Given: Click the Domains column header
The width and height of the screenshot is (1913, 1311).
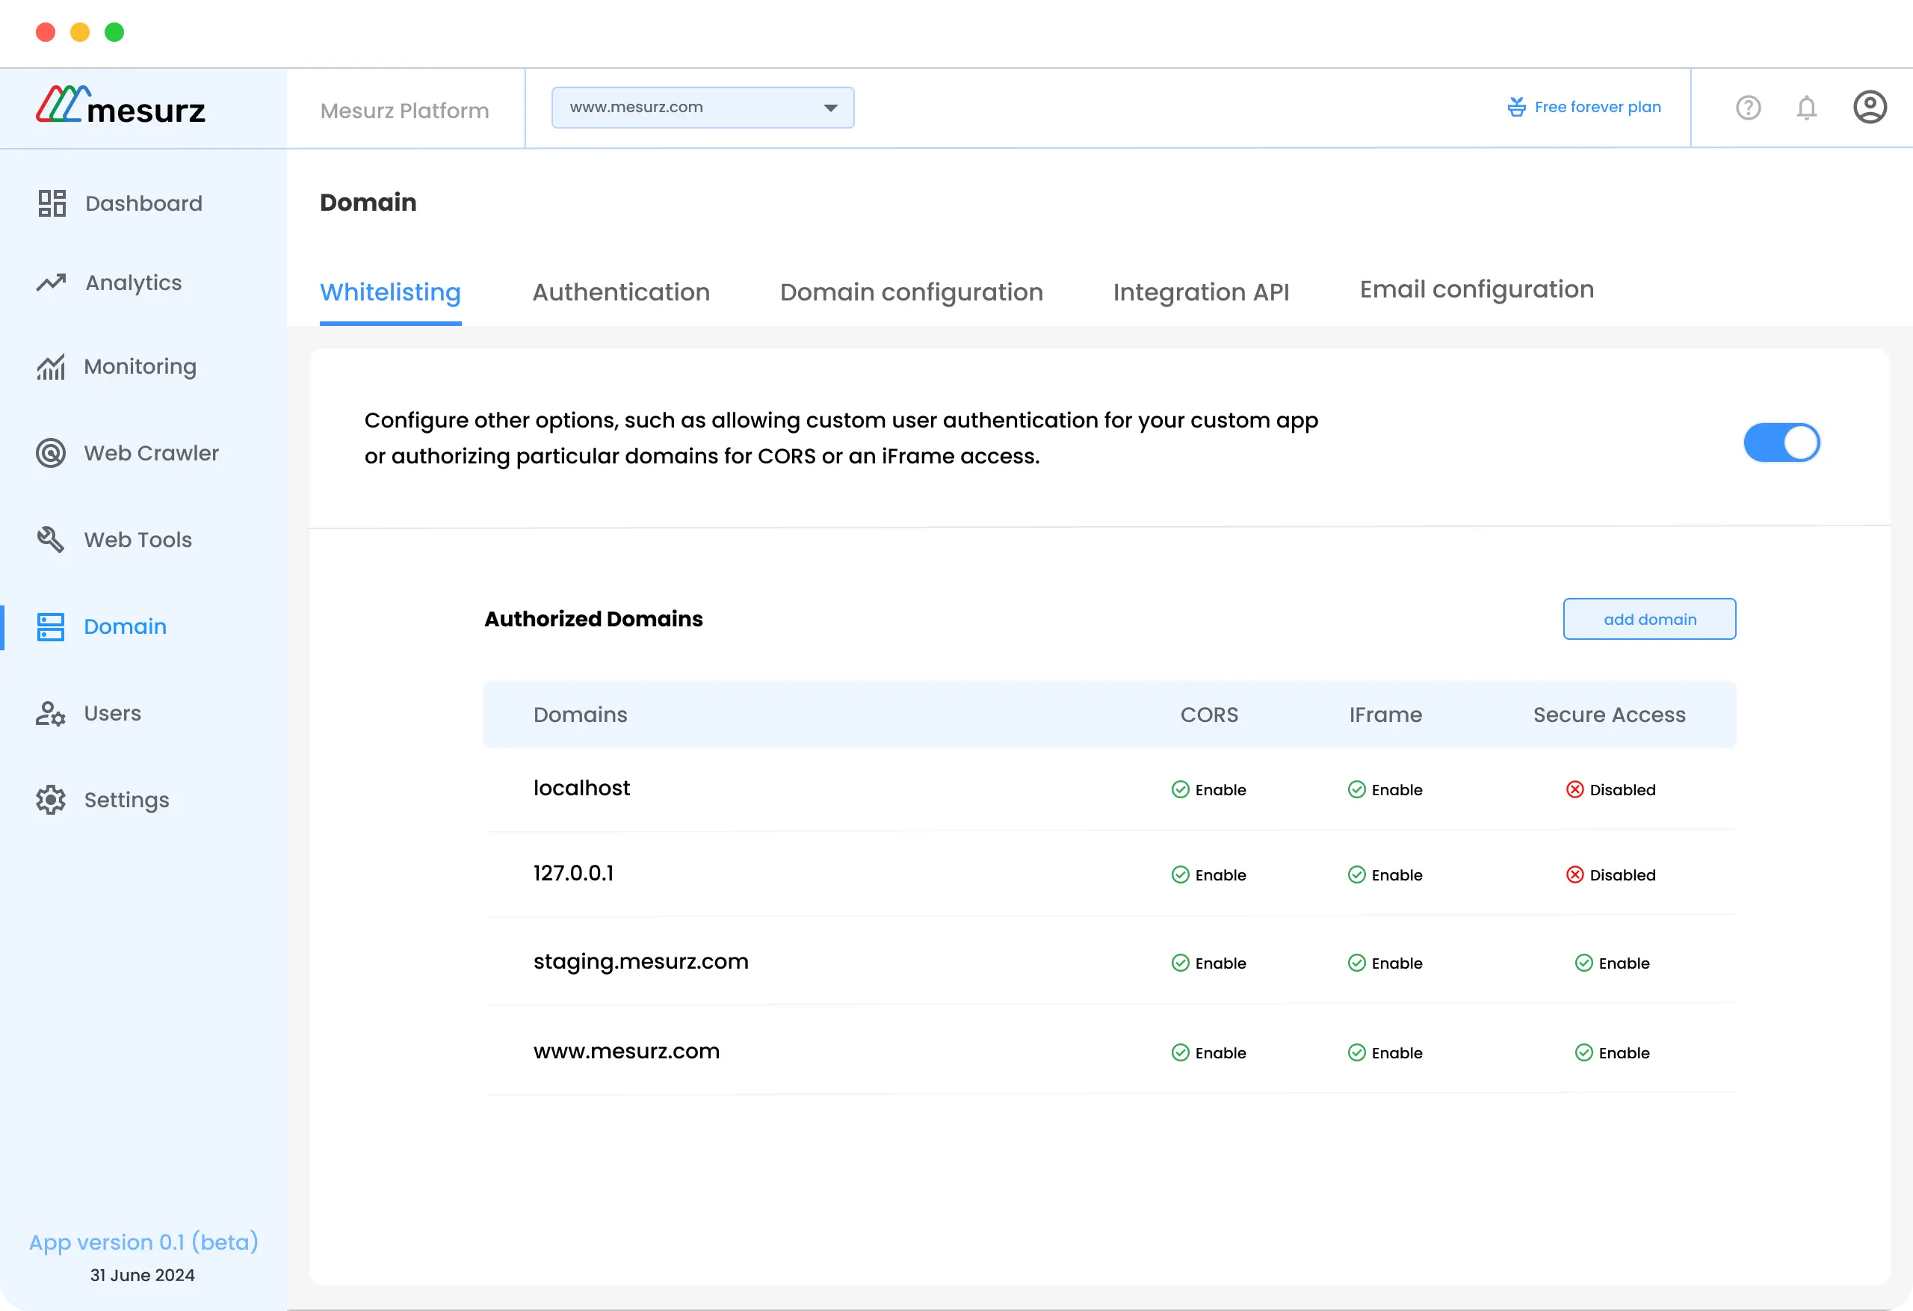Looking at the screenshot, I should (x=581, y=715).
